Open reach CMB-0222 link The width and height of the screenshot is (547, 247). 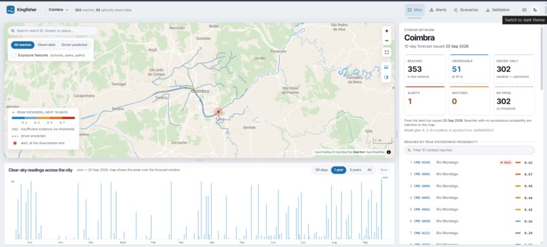(x=421, y=233)
